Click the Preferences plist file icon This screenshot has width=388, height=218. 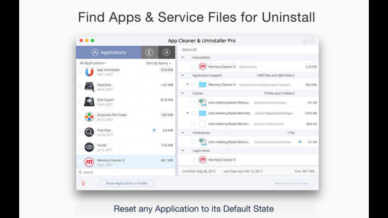point(202,142)
